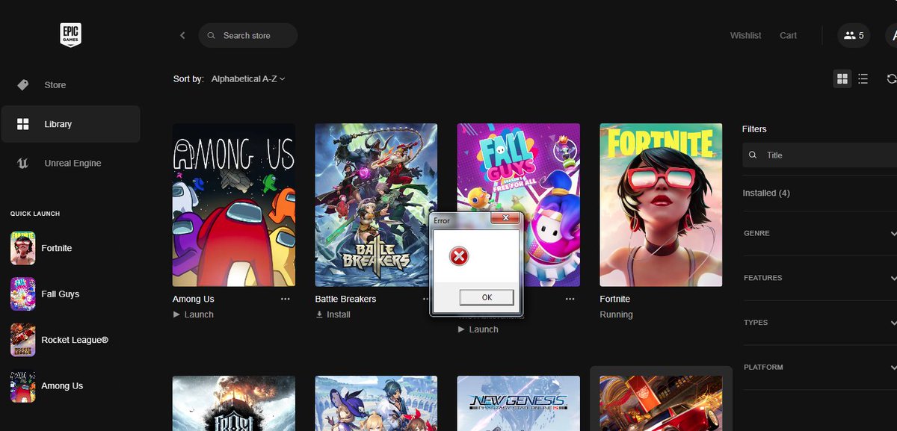Select the Battle Breakers cover art
Image resolution: width=897 pixels, height=431 pixels.
click(377, 205)
